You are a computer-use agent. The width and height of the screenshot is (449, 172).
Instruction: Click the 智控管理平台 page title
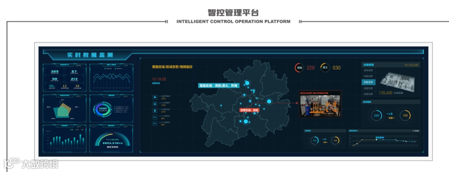pos(233,13)
